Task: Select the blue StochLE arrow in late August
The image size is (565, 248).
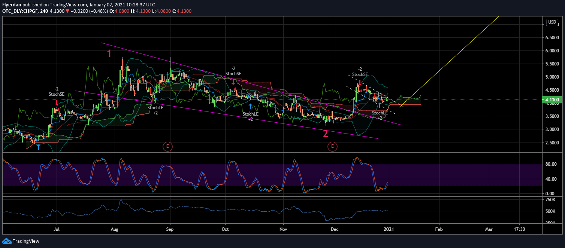Action: [x=155, y=100]
